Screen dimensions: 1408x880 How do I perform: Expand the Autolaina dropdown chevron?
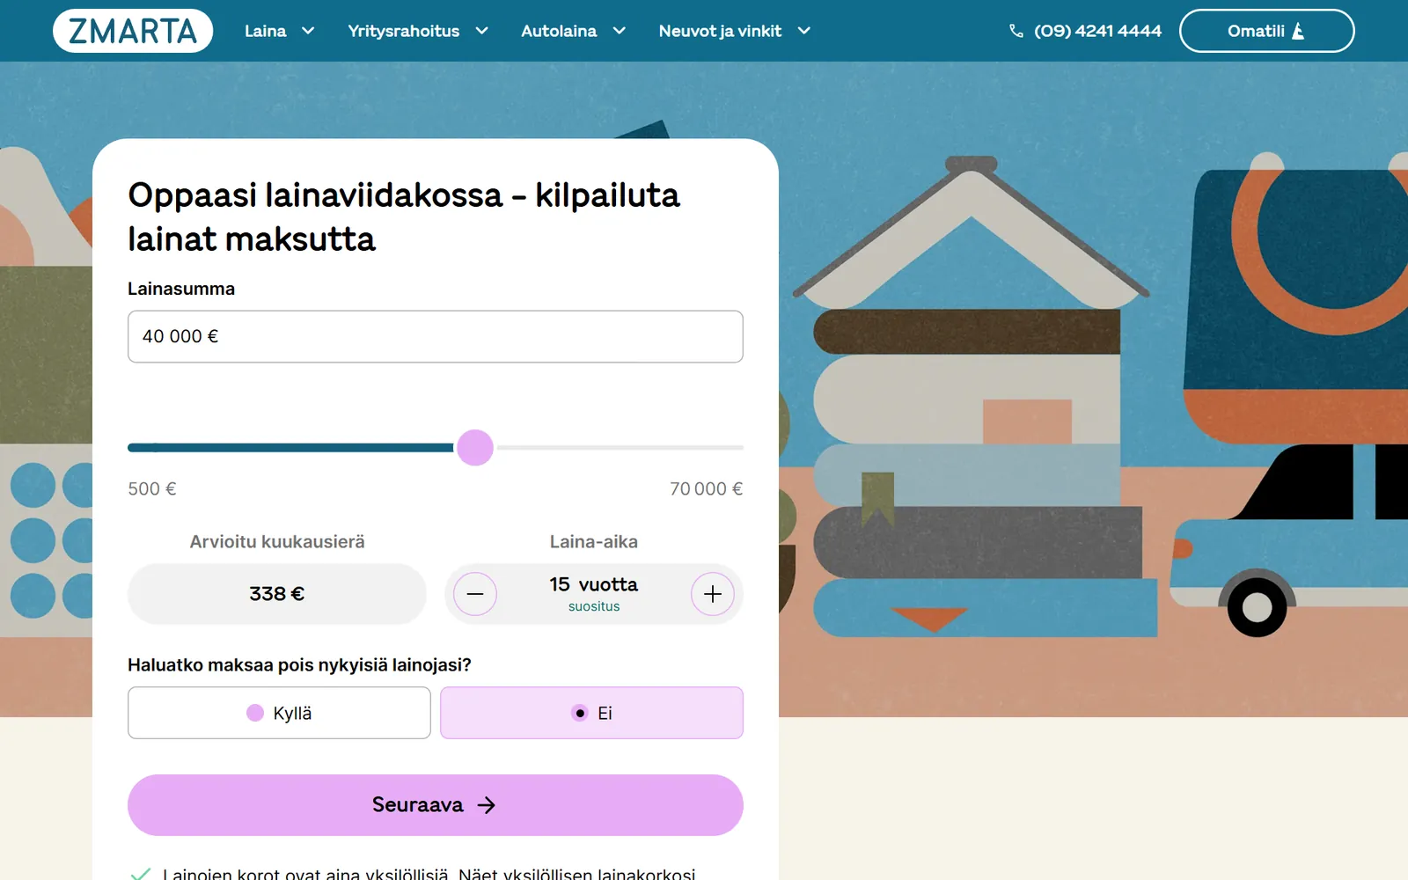click(619, 31)
